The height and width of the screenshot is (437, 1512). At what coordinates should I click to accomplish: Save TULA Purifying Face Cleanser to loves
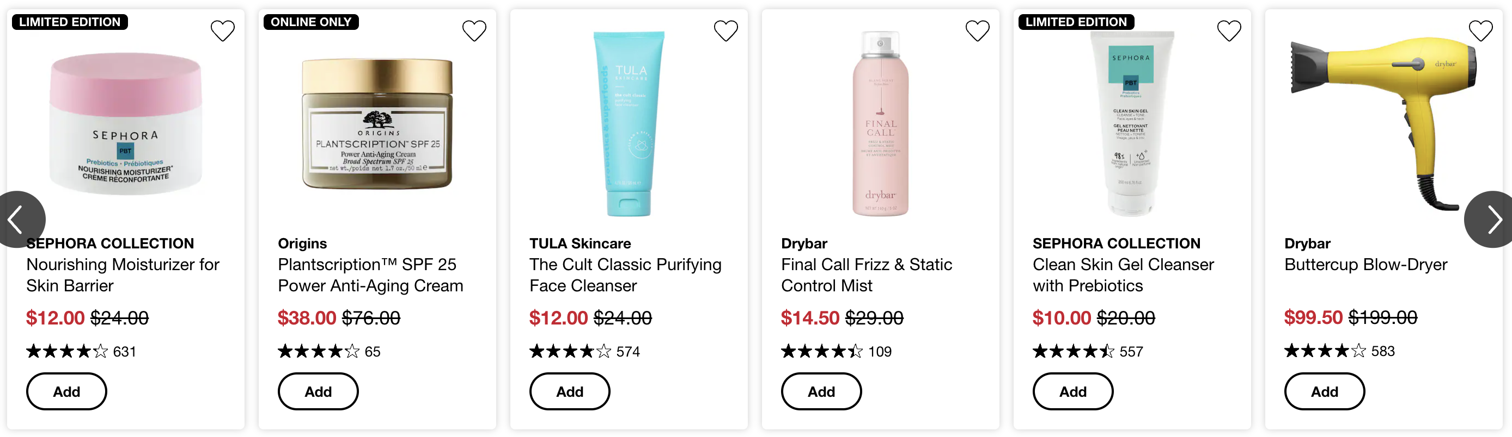[x=726, y=30]
